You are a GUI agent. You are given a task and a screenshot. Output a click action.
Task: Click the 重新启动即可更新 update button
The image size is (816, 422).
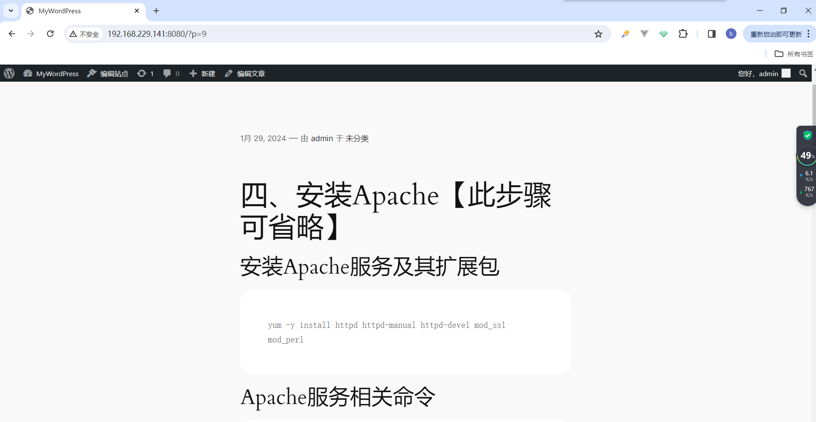tap(775, 34)
